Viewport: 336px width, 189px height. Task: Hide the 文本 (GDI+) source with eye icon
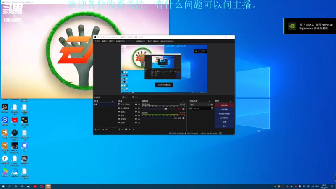tap(136, 105)
